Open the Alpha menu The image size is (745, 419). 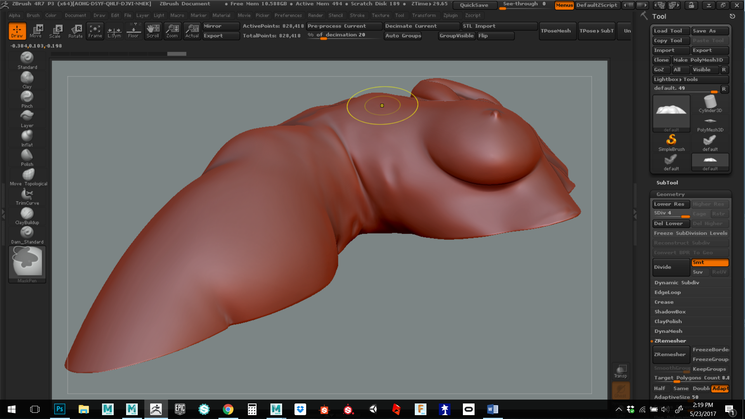pos(15,16)
